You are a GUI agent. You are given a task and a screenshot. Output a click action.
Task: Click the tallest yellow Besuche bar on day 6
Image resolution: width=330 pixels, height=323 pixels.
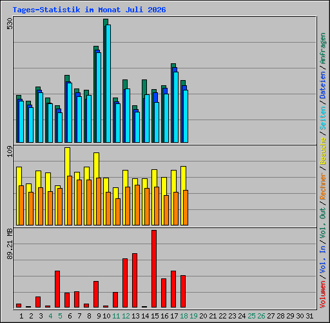(67, 162)
